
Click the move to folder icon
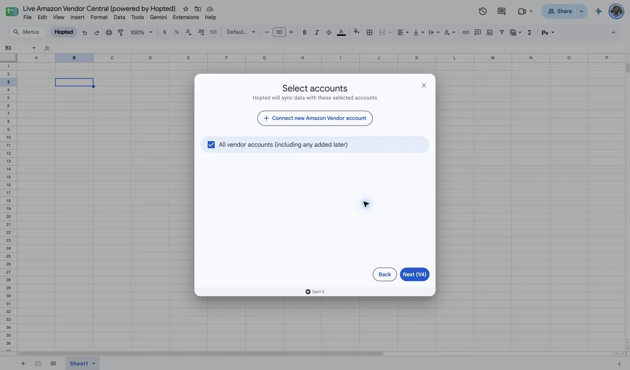[x=197, y=9]
